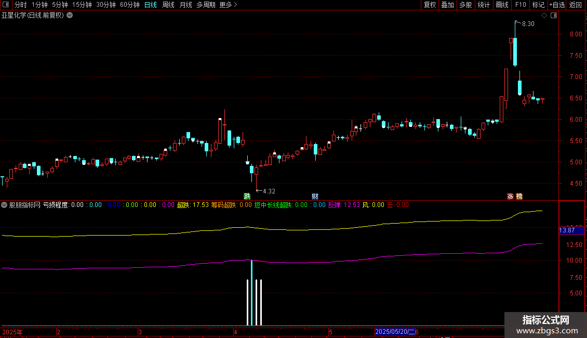Click the 筹码超跌: 0.00 indicator value
The image size is (587, 338).
tap(231, 205)
